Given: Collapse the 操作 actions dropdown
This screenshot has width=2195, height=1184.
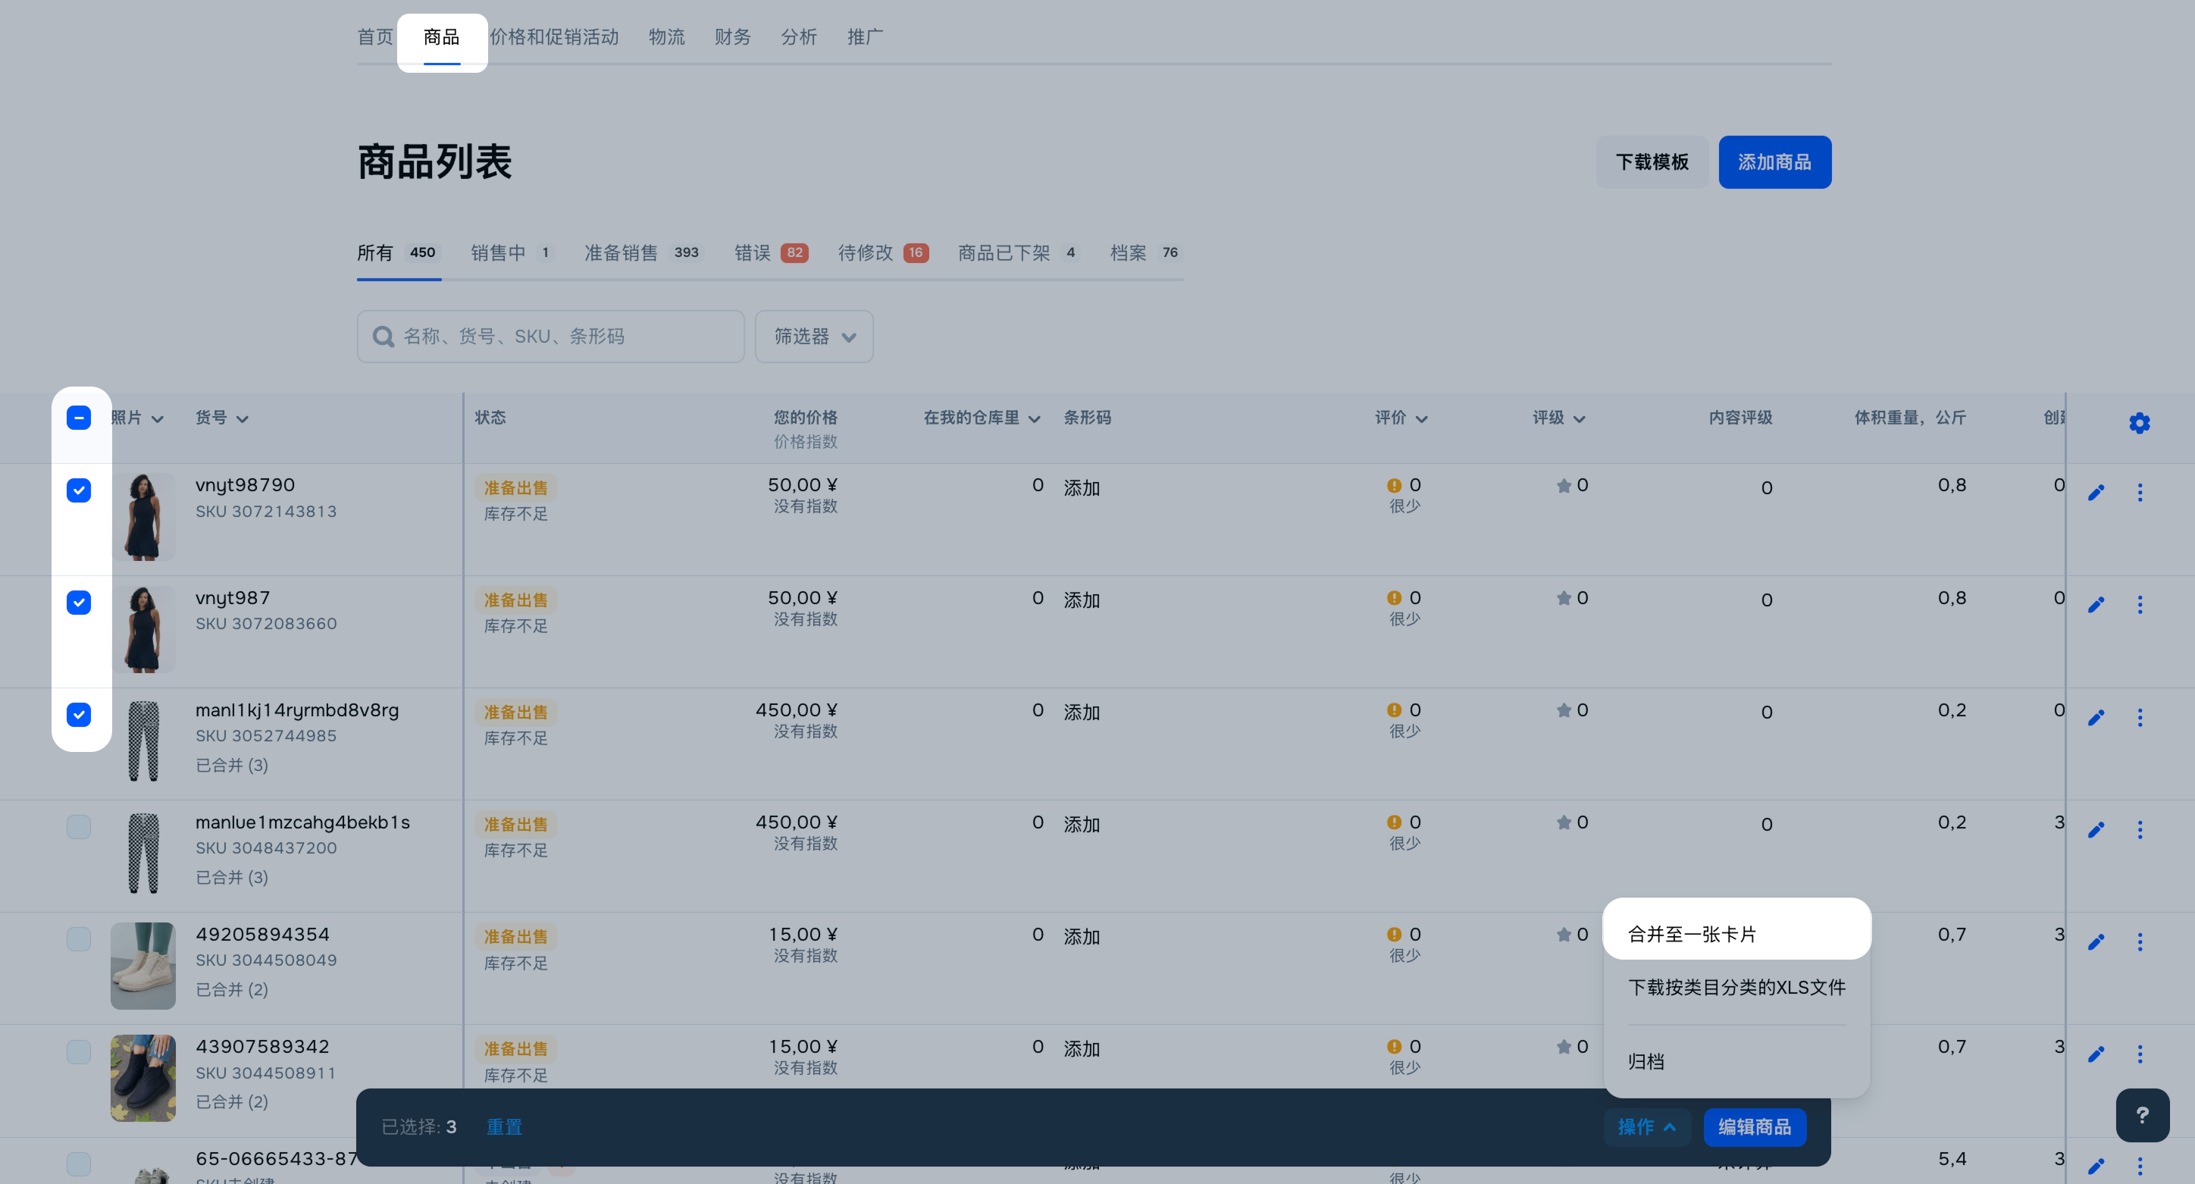Looking at the screenshot, I should (x=1646, y=1126).
